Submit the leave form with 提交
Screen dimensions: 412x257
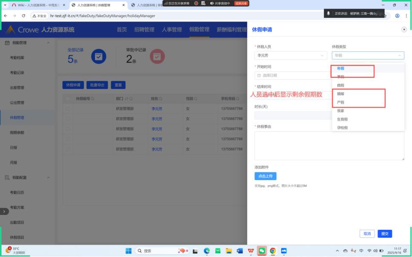385,234
